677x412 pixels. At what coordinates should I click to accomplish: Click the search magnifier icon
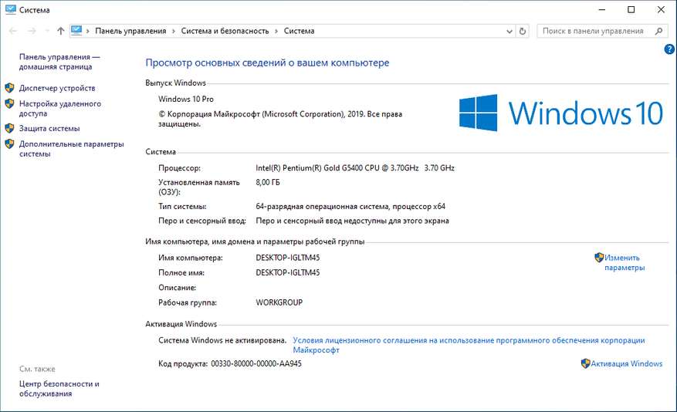click(x=658, y=31)
